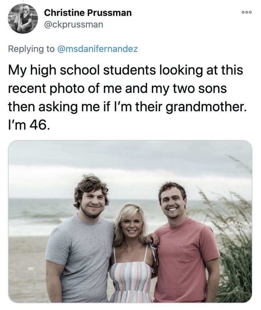
Task: Open Christine Prussman's circular profile avatar
Action: click(x=23, y=18)
